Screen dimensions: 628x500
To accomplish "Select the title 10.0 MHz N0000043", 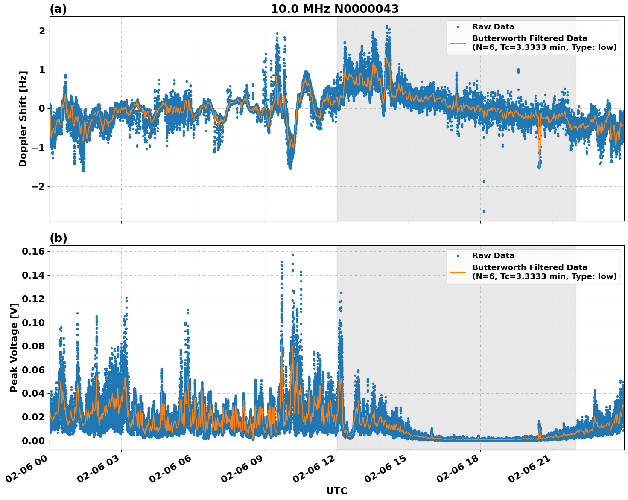I will pyautogui.click(x=335, y=8).
